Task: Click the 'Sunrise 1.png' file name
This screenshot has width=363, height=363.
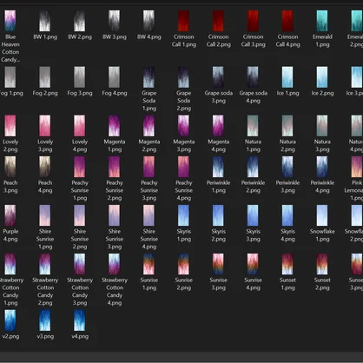Action: (149, 284)
